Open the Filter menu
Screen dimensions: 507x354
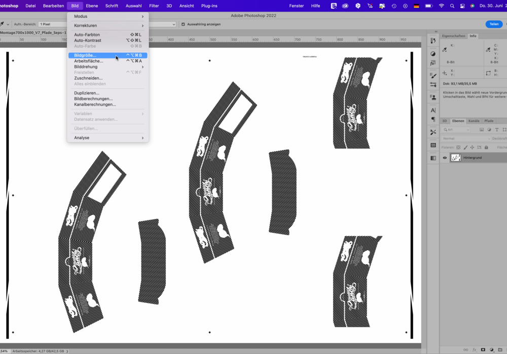tap(154, 6)
